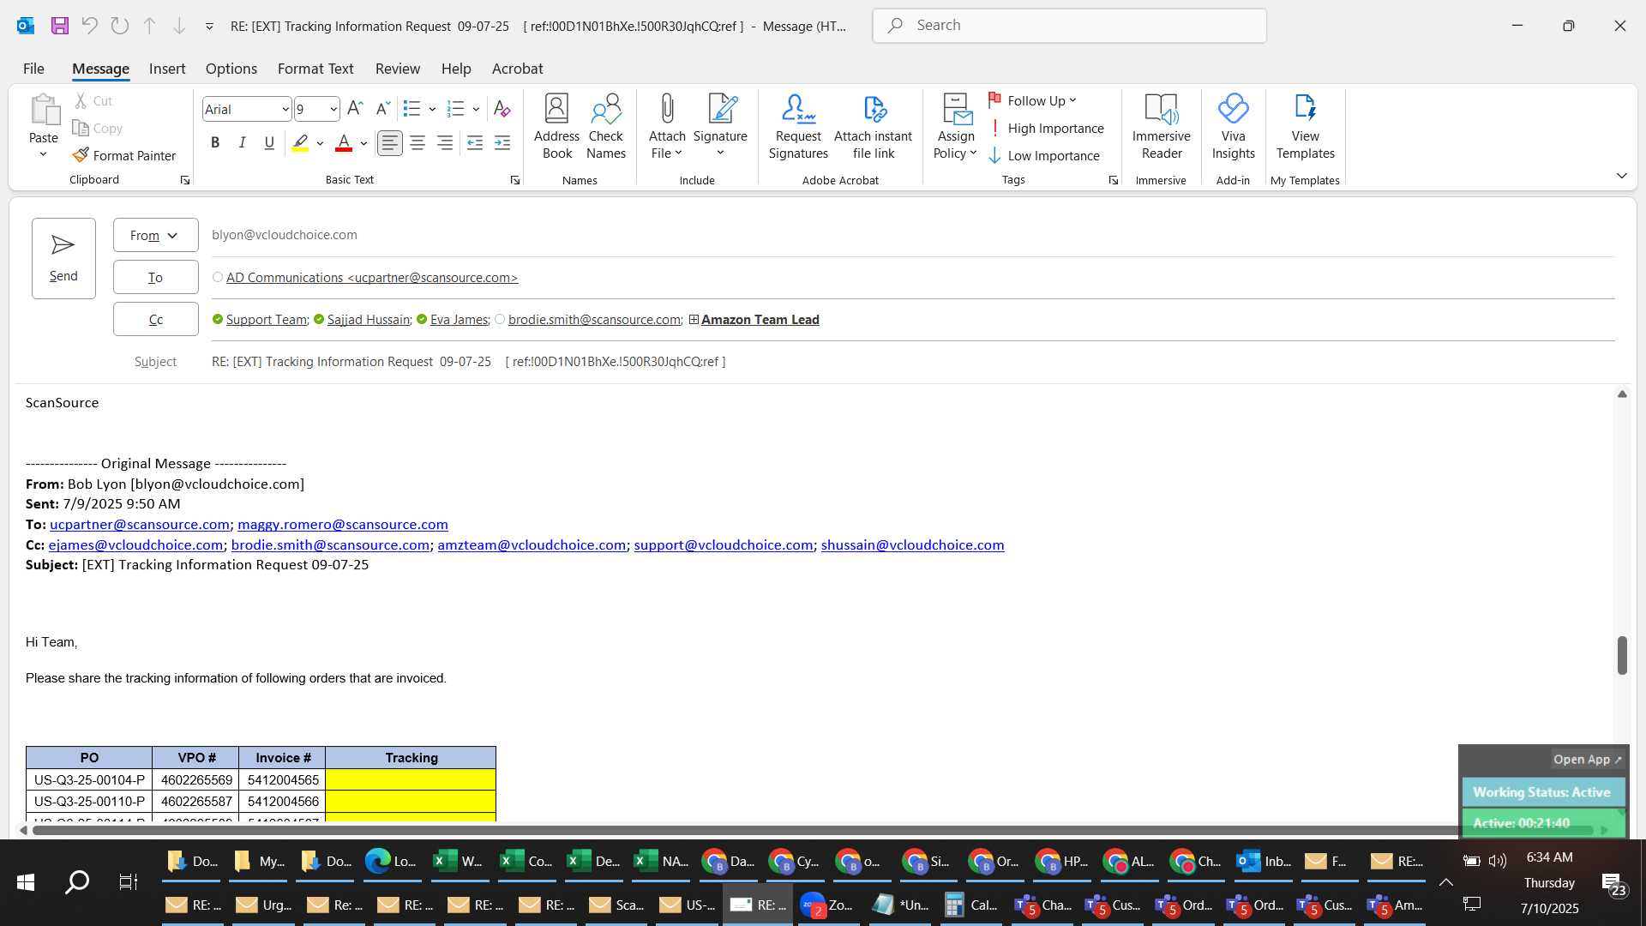Run Check Names

(x=606, y=126)
